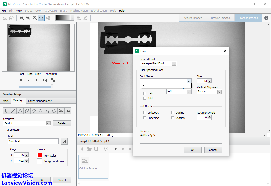Click the font Size stepper
The image size is (271, 186).
coord(209,81)
